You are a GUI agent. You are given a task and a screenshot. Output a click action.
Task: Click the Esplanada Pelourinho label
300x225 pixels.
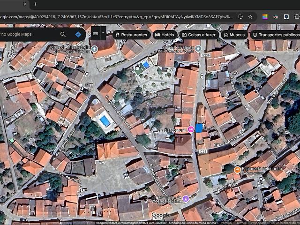(x=262, y=169)
